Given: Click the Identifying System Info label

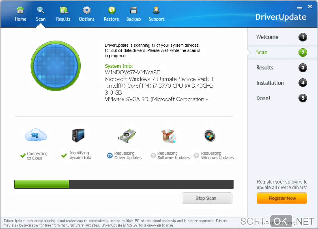Looking at the screenshot, I should pyautogui.click(x=80, y=155).
